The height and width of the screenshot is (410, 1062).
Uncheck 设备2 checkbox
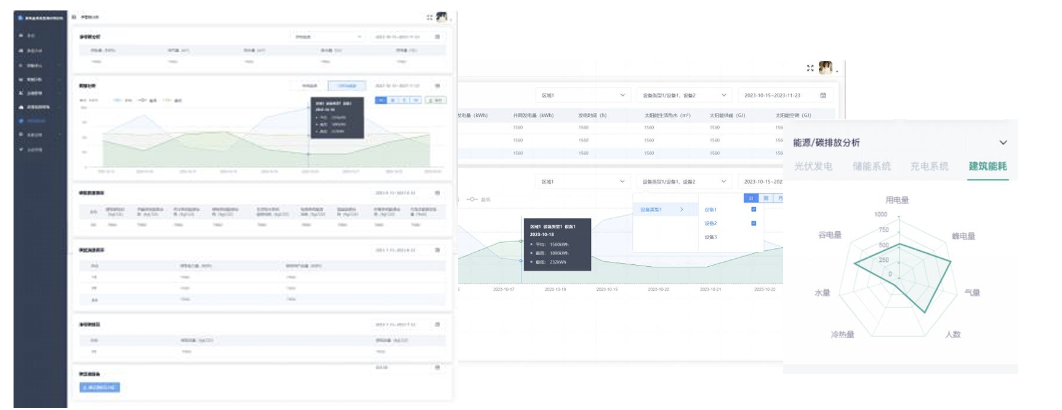point(754,223)
